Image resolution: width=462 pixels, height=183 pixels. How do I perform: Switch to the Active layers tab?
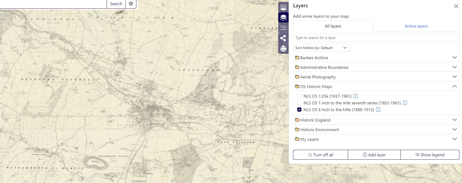coord(416,26)
